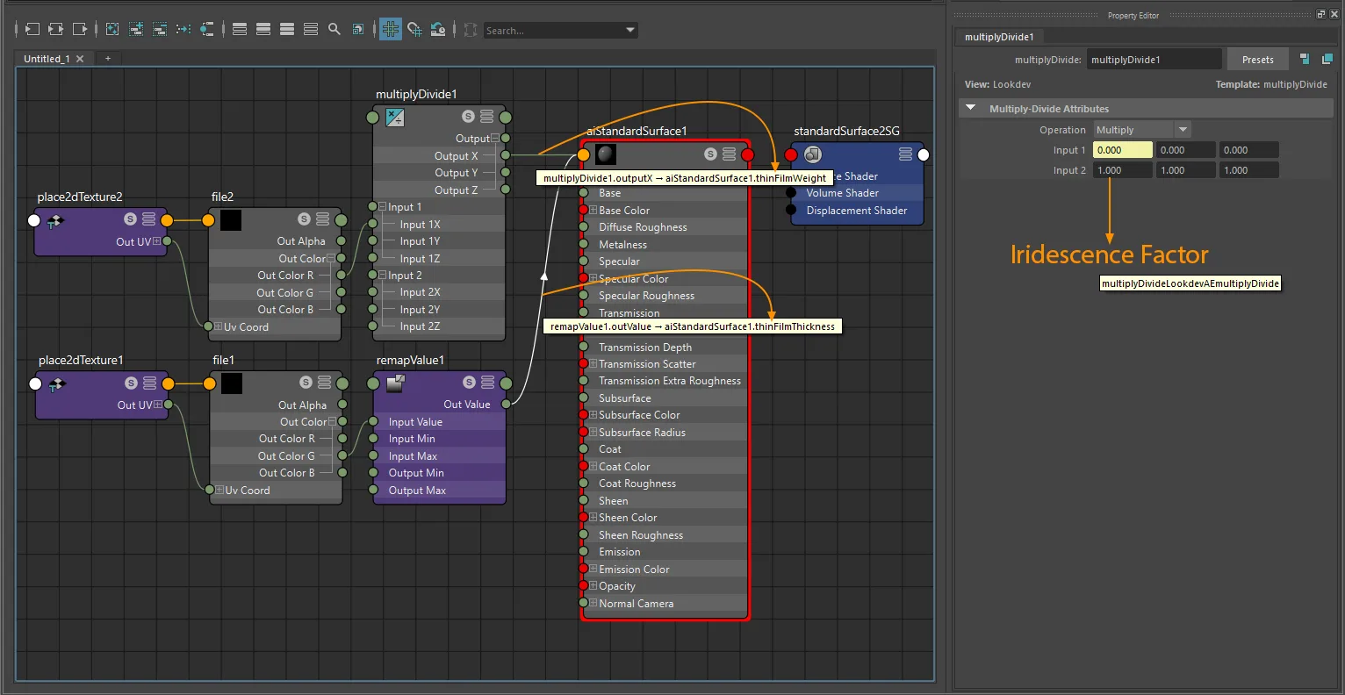Open the Operation Multiply dropdown
The height and width of the screenshot is (695, 1345).
(1141, 130)
